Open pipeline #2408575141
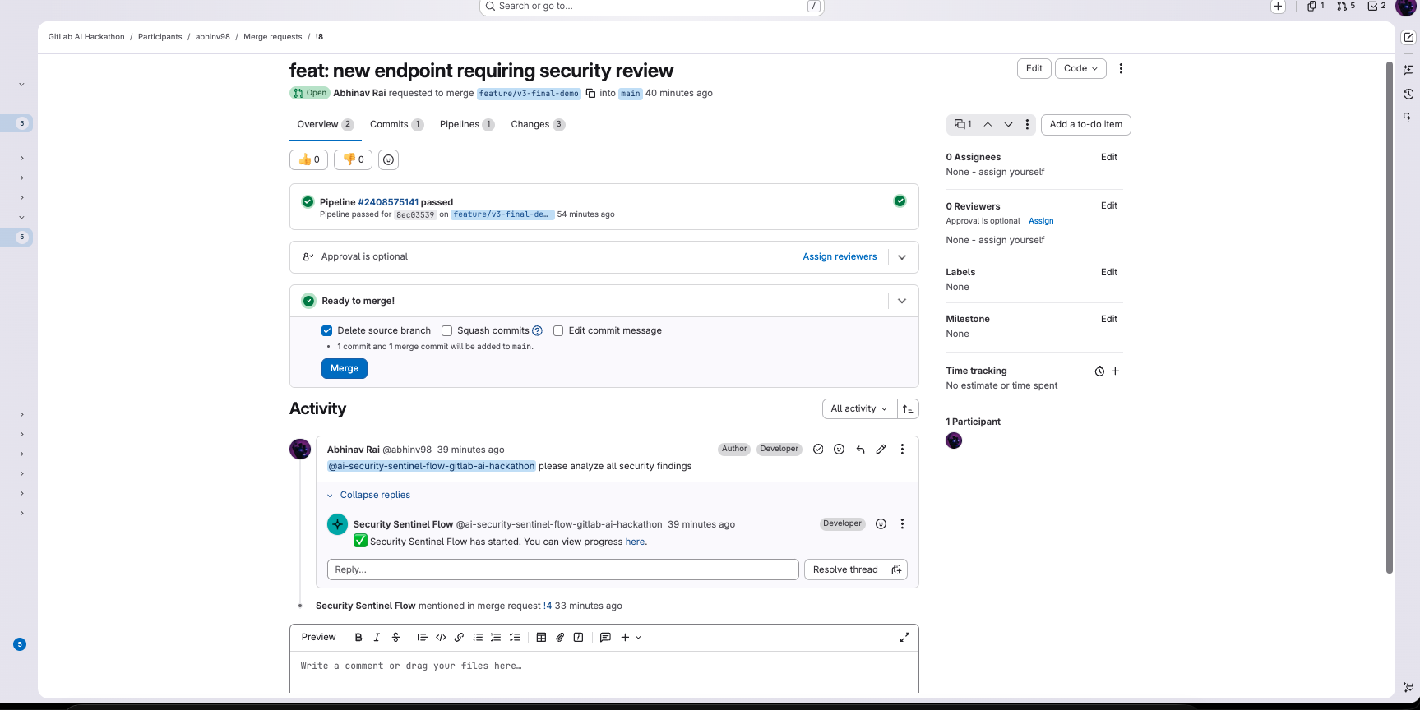The image size is (1420, 710). pyautogui.click(x=388, y=202)
